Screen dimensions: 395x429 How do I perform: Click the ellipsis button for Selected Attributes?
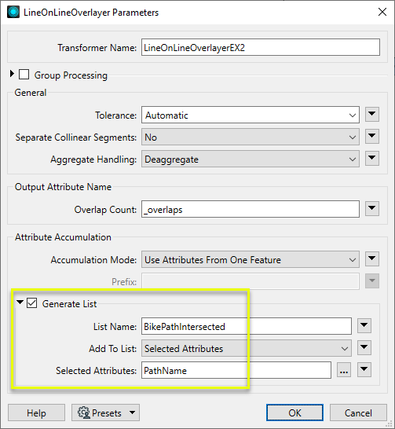tap(344, 370)
